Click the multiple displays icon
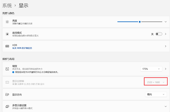Viewport: 170px width, 112px height. pos(7,107)
